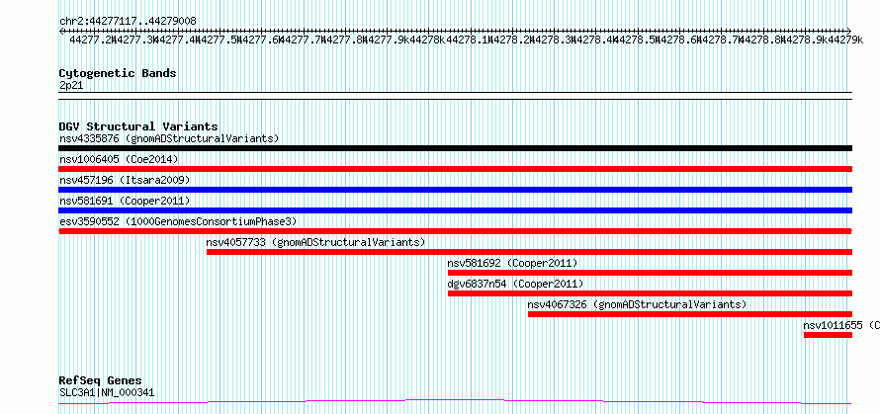Click the red bar under esv3590552
Image resolution: width=880 pixels, height=414 pixels.
(455, 231)
